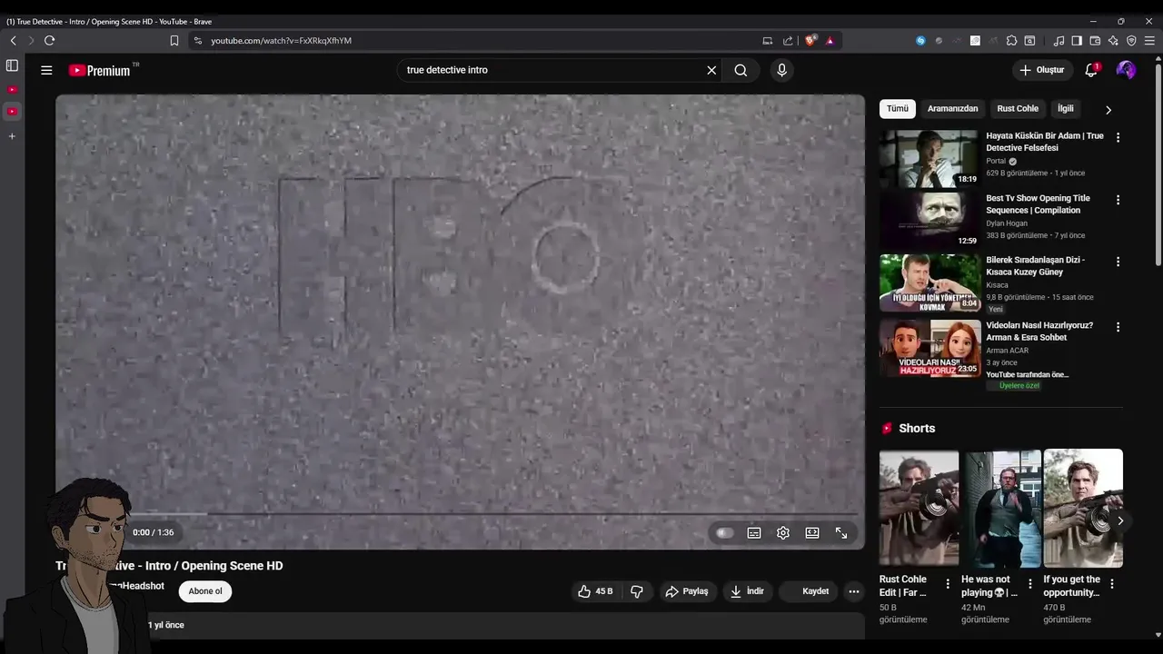Open options for Bilerek Sıradanlaşan Dizi
The width and height of the screenshot is (1163, 654).
pyautogui.click(x=1118, y=262)
